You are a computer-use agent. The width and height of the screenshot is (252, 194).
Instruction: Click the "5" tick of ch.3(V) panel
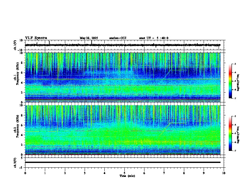click(22, 158)
